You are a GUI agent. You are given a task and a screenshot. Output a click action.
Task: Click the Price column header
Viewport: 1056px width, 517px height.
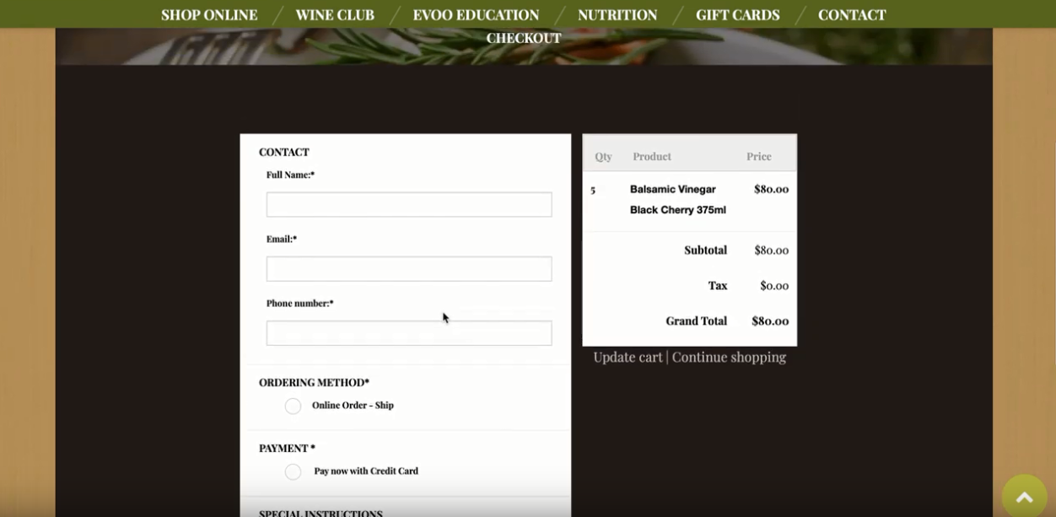pos(759,156)
